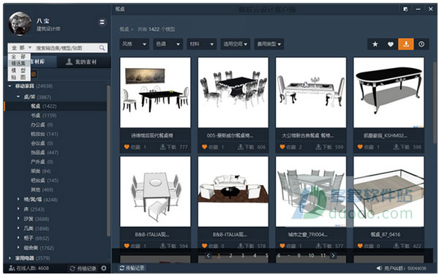Select 书桌 (1159) in category tree
This screenshot has width=439, height=275.
[43, 116]
